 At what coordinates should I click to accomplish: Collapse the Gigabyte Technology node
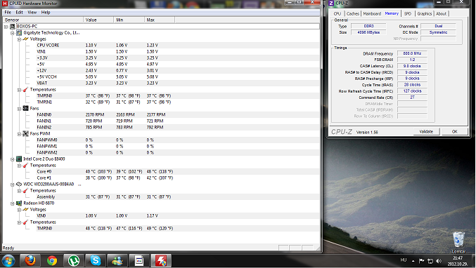click(x=13, y=33)
